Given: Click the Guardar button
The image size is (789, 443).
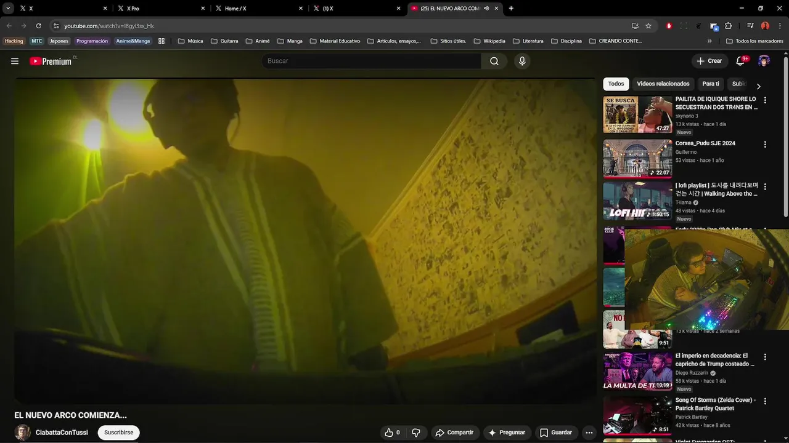Looking at the screenshot, I should pos(556,433).
